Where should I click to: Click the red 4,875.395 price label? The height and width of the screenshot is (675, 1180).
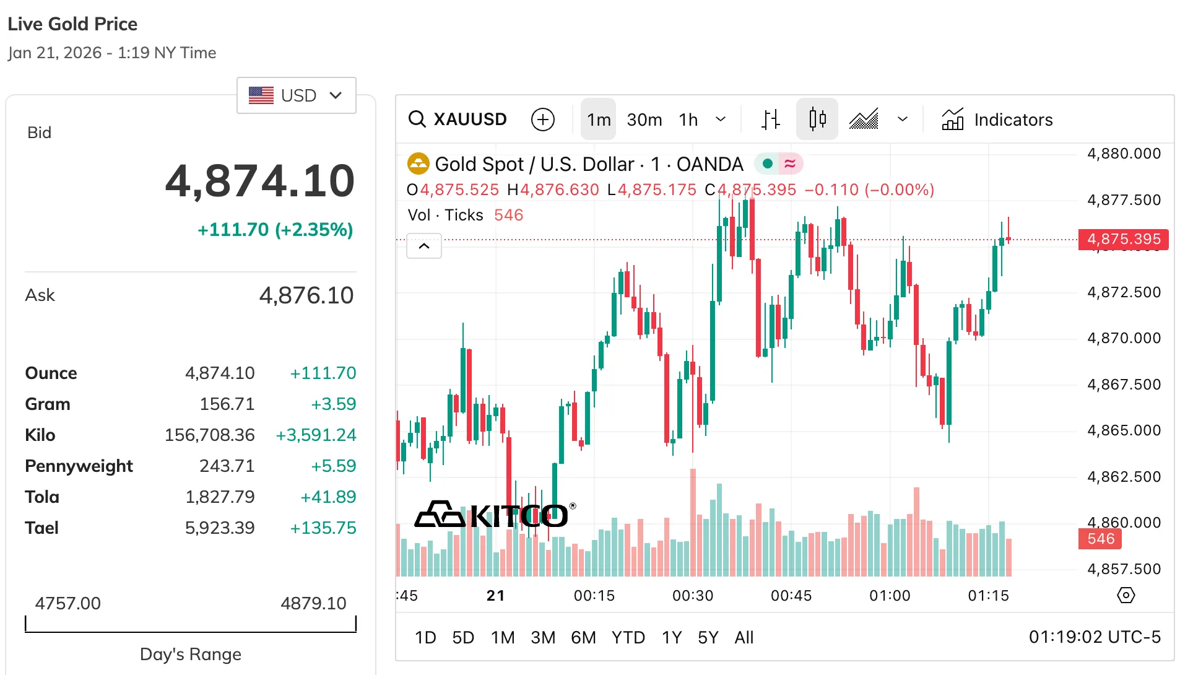click(x=1124, y=240)
